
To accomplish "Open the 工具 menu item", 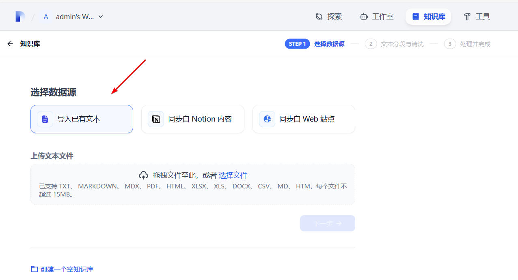I will [477, 17].
